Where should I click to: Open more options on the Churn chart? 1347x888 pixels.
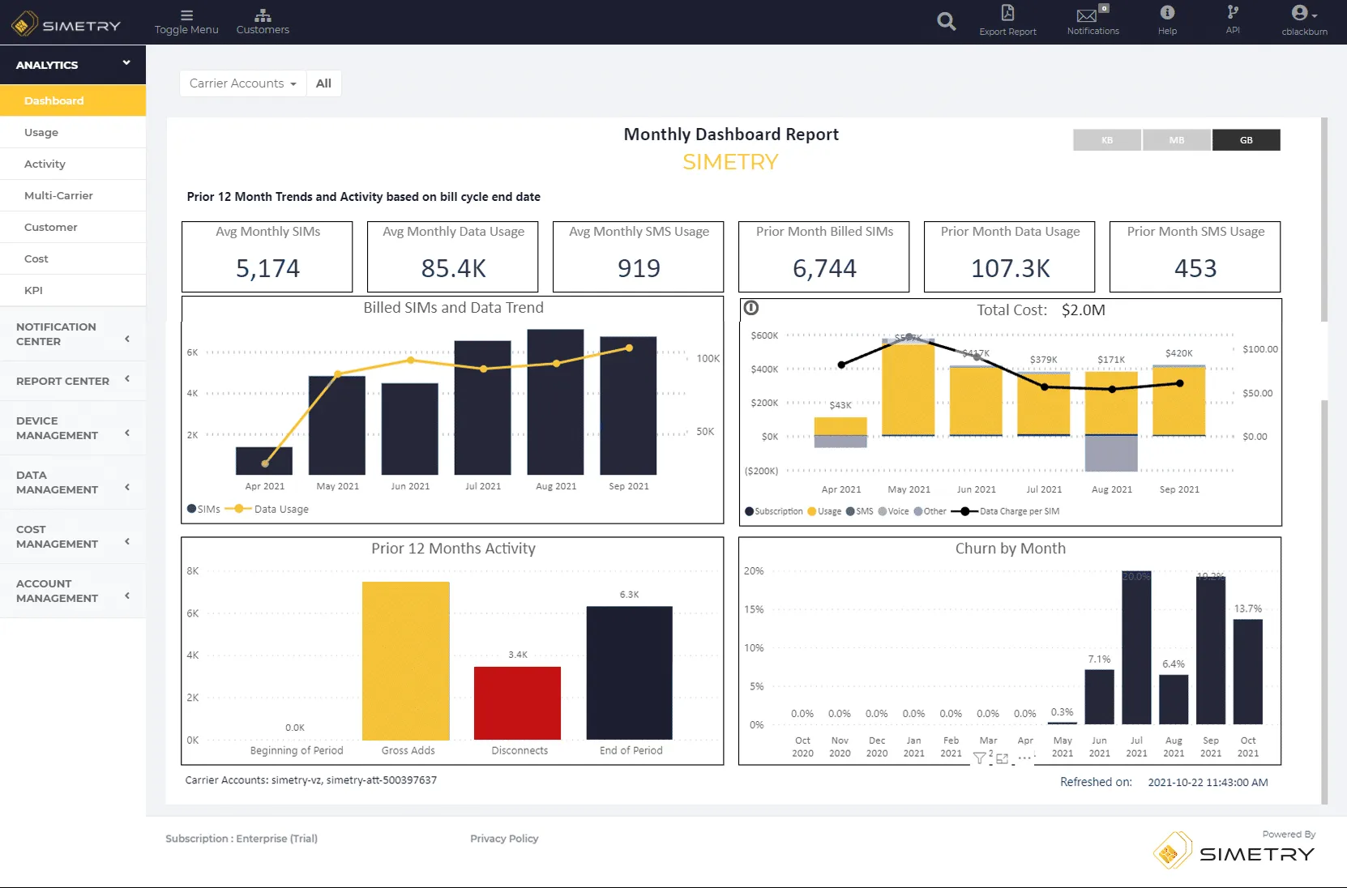pyautogui.click(x=1024, y=758)
